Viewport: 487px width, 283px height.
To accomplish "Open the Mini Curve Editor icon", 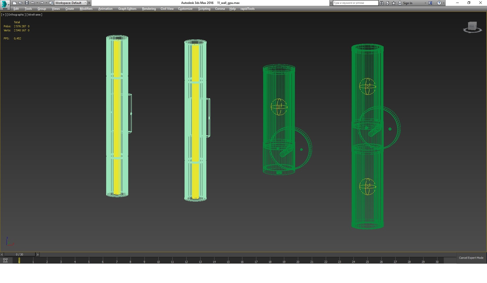I will [x=5, y=260].
